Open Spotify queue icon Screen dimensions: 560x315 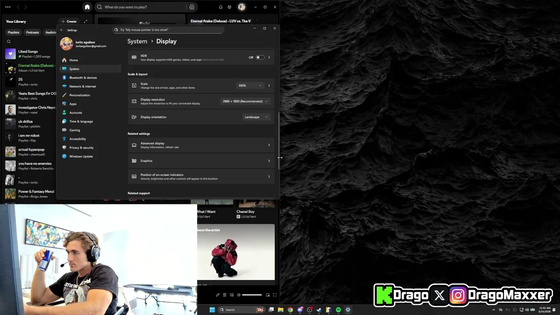[224, 295]
